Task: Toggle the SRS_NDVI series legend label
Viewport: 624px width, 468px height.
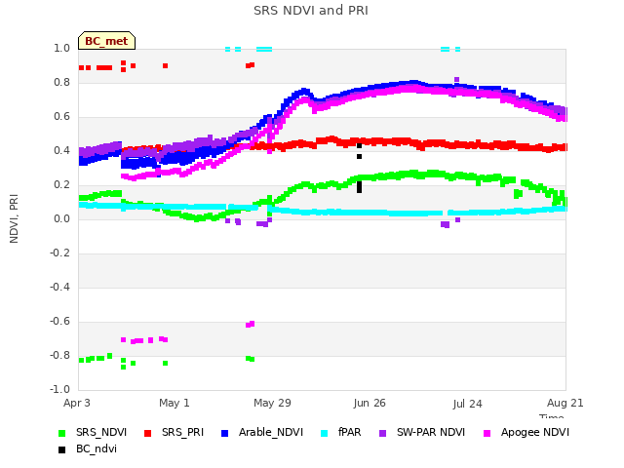Action: (101, 433)
